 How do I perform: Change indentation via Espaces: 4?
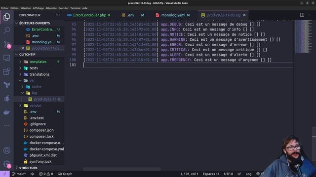(x=211, y=174)
